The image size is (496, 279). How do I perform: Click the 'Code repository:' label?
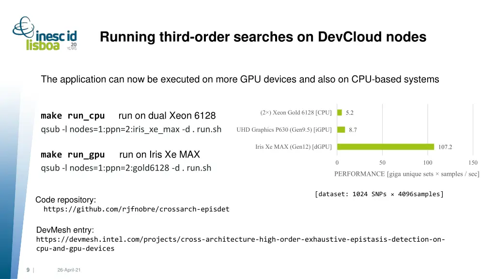(x=65, y=200)
